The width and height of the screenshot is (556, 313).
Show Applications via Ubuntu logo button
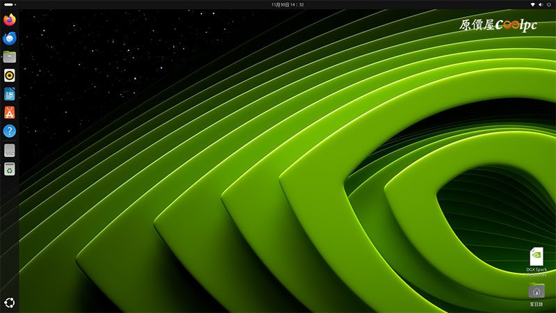point(10,303)
